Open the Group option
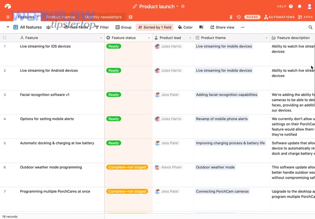 pos(124,27)
